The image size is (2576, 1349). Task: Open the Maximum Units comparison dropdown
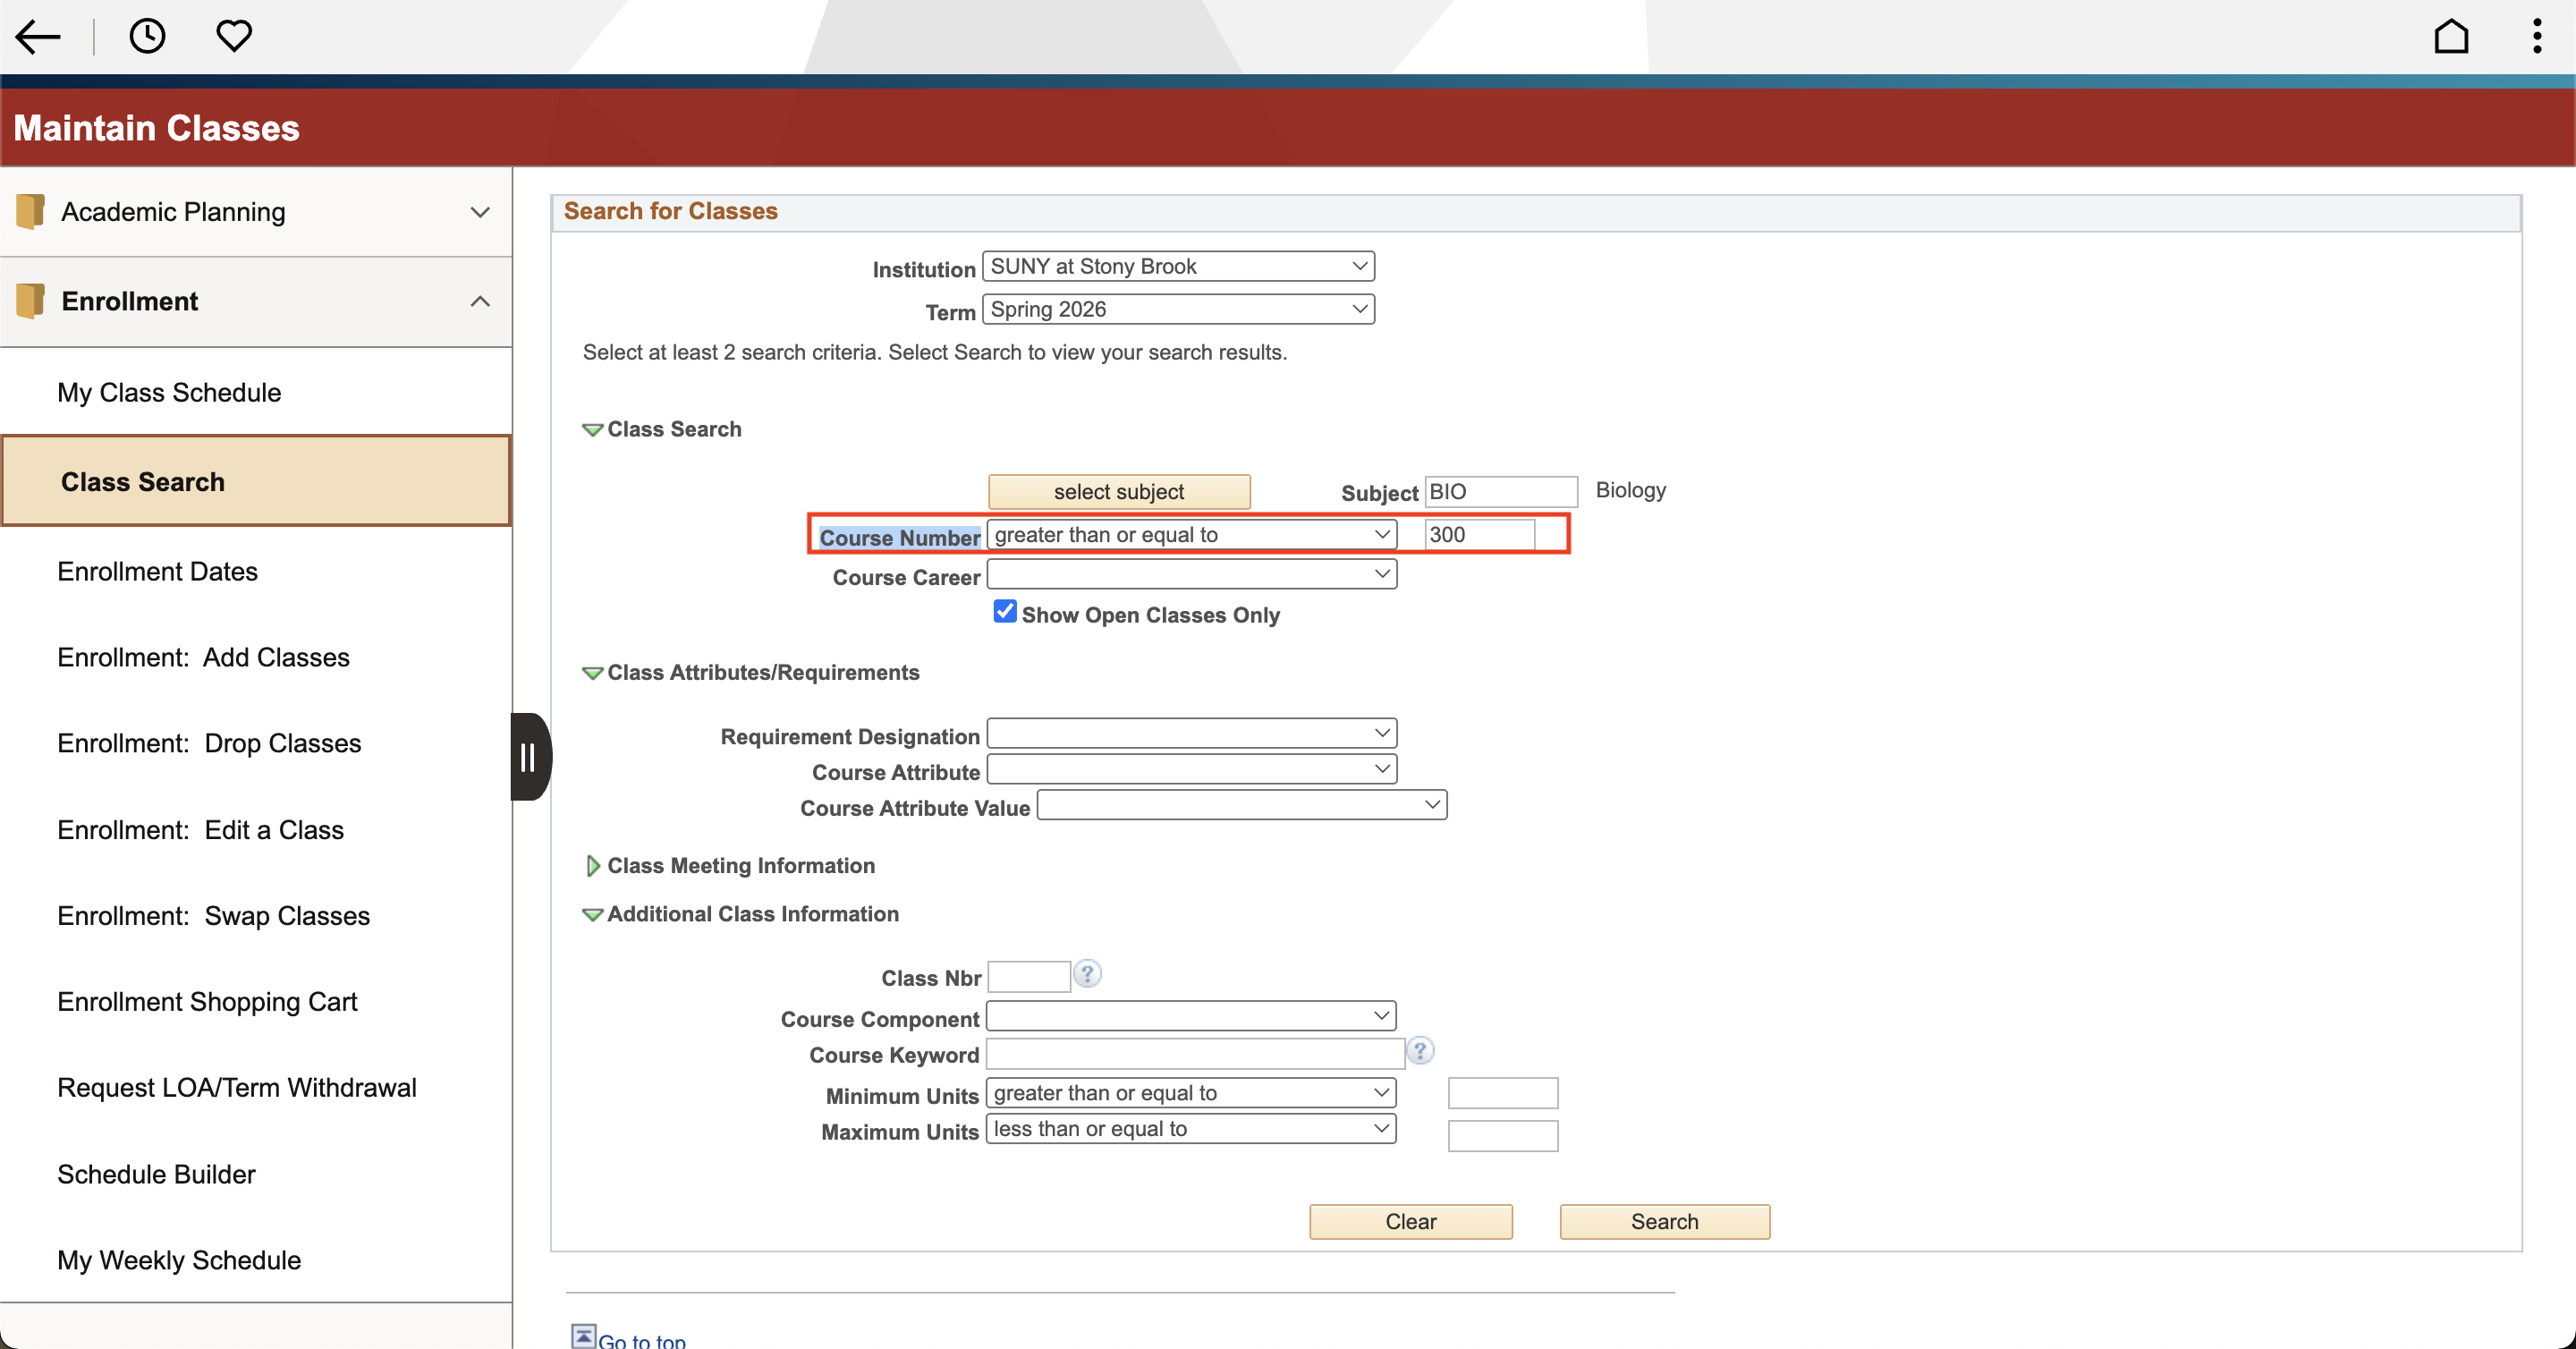click(x=1191, y=1129)
